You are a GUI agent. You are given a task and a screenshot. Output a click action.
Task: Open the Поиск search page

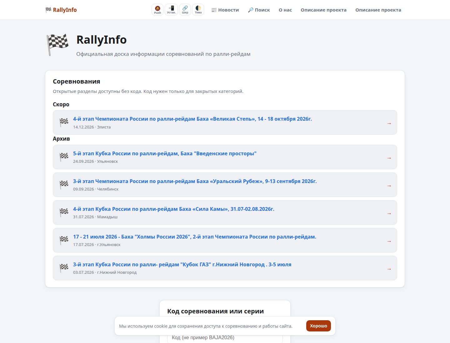click(259, 10)
